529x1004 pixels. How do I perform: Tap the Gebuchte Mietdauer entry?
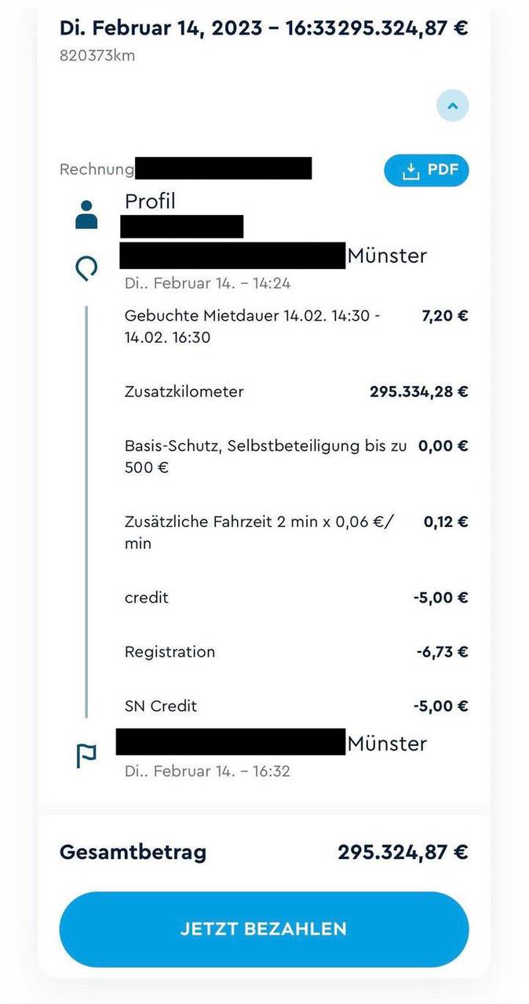click(x=251, y=326)
